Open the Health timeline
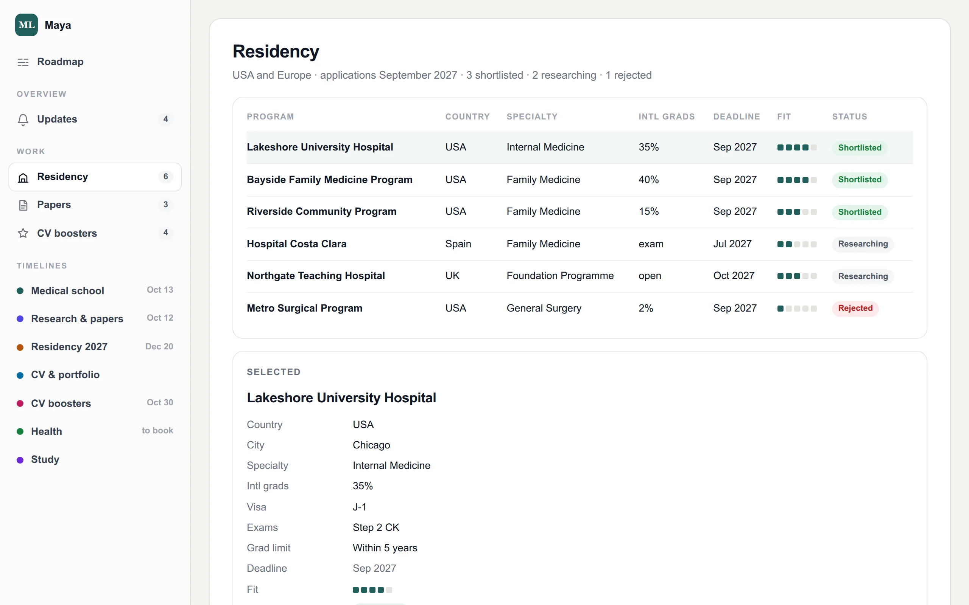 (x=95, y=431)
